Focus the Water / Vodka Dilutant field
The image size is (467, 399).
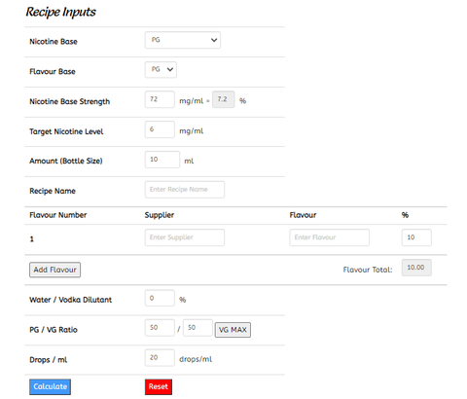tap(160, 298)
